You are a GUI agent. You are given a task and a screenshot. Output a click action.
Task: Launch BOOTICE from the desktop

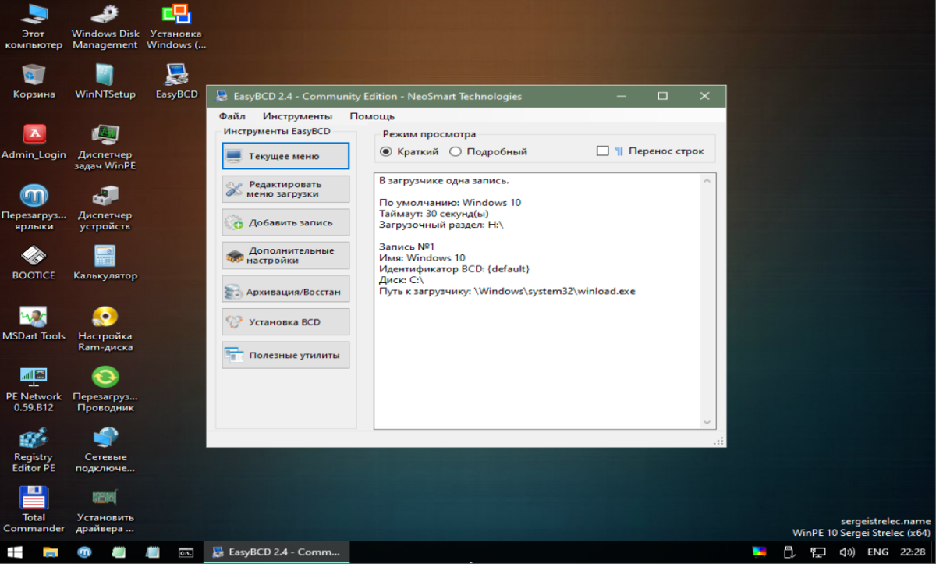34,262
